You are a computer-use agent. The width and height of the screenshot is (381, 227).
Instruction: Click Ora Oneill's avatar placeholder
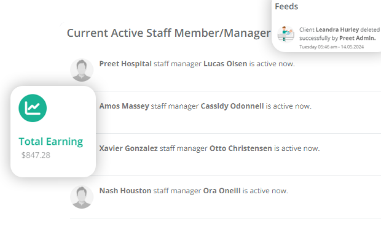(x=82, y=197)
